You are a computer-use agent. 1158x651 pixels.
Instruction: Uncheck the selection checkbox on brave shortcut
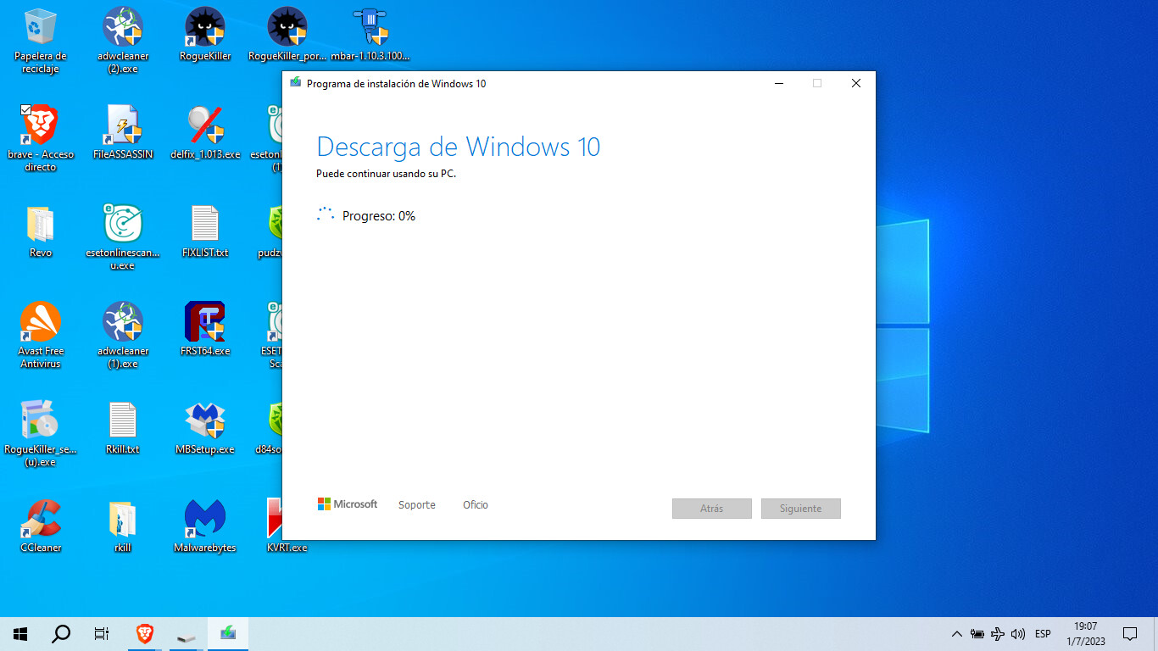(25, 110)
